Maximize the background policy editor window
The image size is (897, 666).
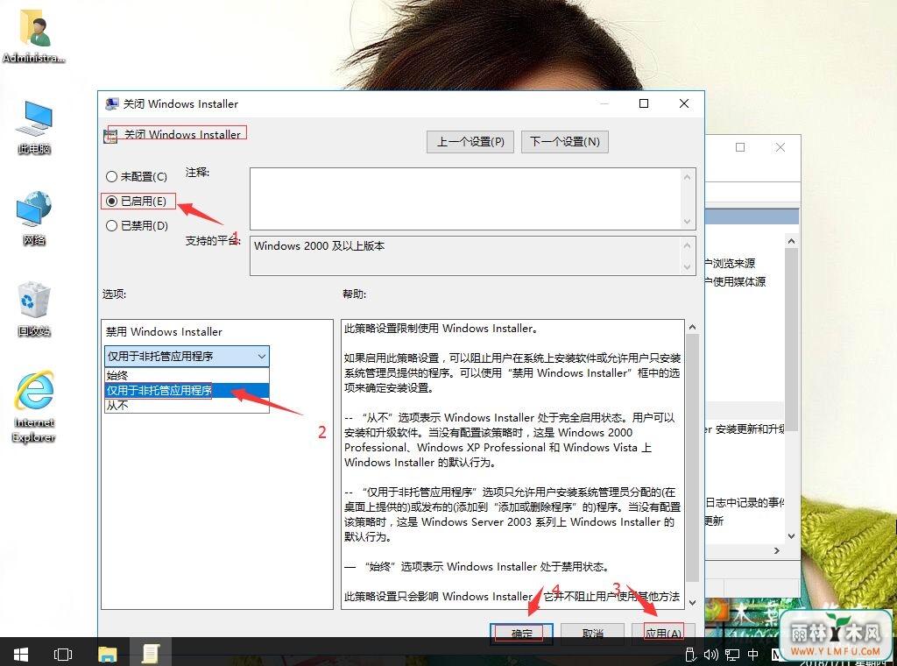(x=739, y=147)
